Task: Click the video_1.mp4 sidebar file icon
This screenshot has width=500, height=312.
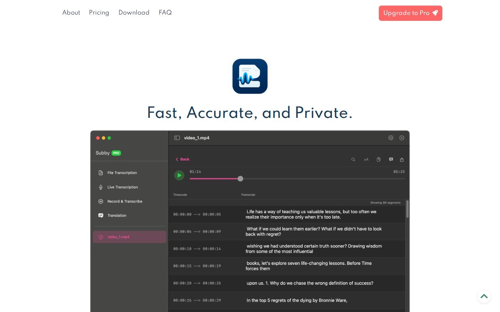Action: pos(101,237)
